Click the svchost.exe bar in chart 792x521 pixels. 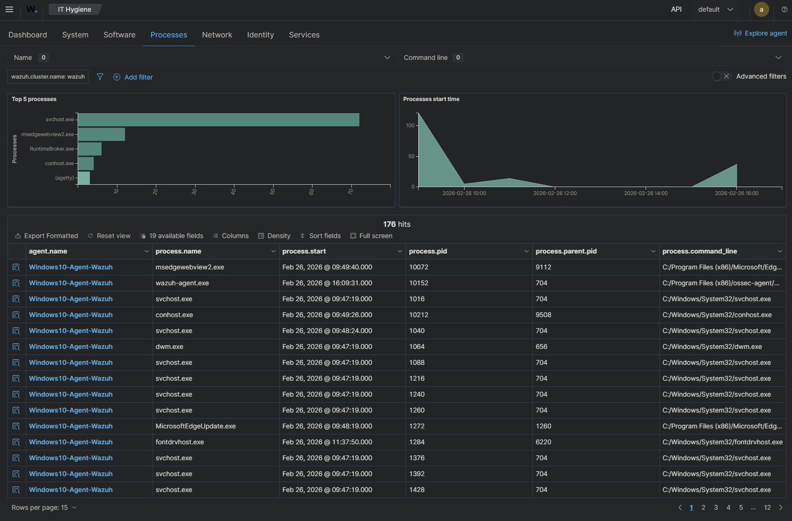[x=218, y=120]
